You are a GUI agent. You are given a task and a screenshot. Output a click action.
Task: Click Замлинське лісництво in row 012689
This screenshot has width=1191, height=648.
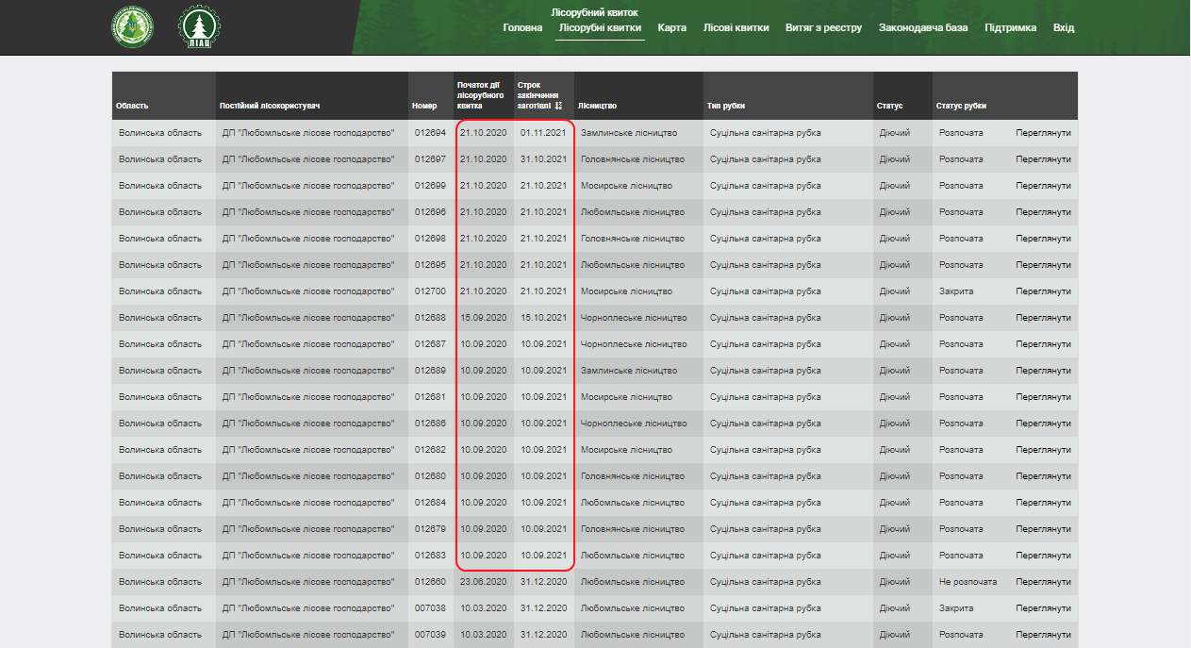629,371
